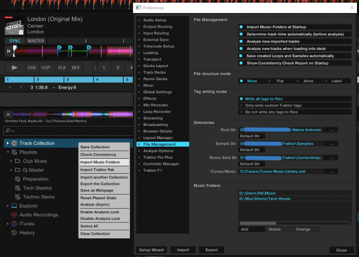Image resolution: width=359 pixels, height=257 pixels.
Task: Select Do not write any tags to files
Action: click(x=295, y=112)
